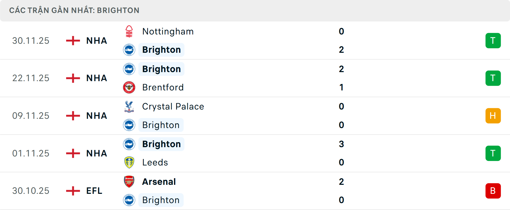Viewport: 510px width, 210px height.
Task: Click the green T indicator on the Leeds match
Action: [493, 153]
